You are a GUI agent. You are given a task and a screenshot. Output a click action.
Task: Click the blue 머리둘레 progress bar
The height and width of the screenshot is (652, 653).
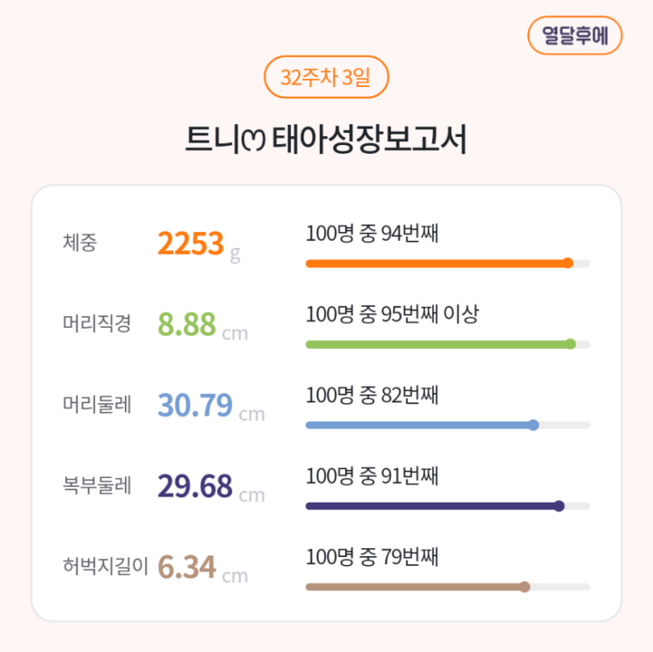pos(422,425)
